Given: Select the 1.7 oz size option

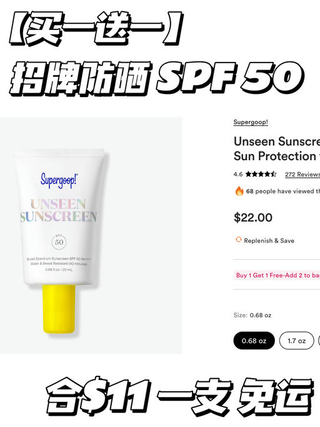Looking at the screenshot, I should (297, 341).
